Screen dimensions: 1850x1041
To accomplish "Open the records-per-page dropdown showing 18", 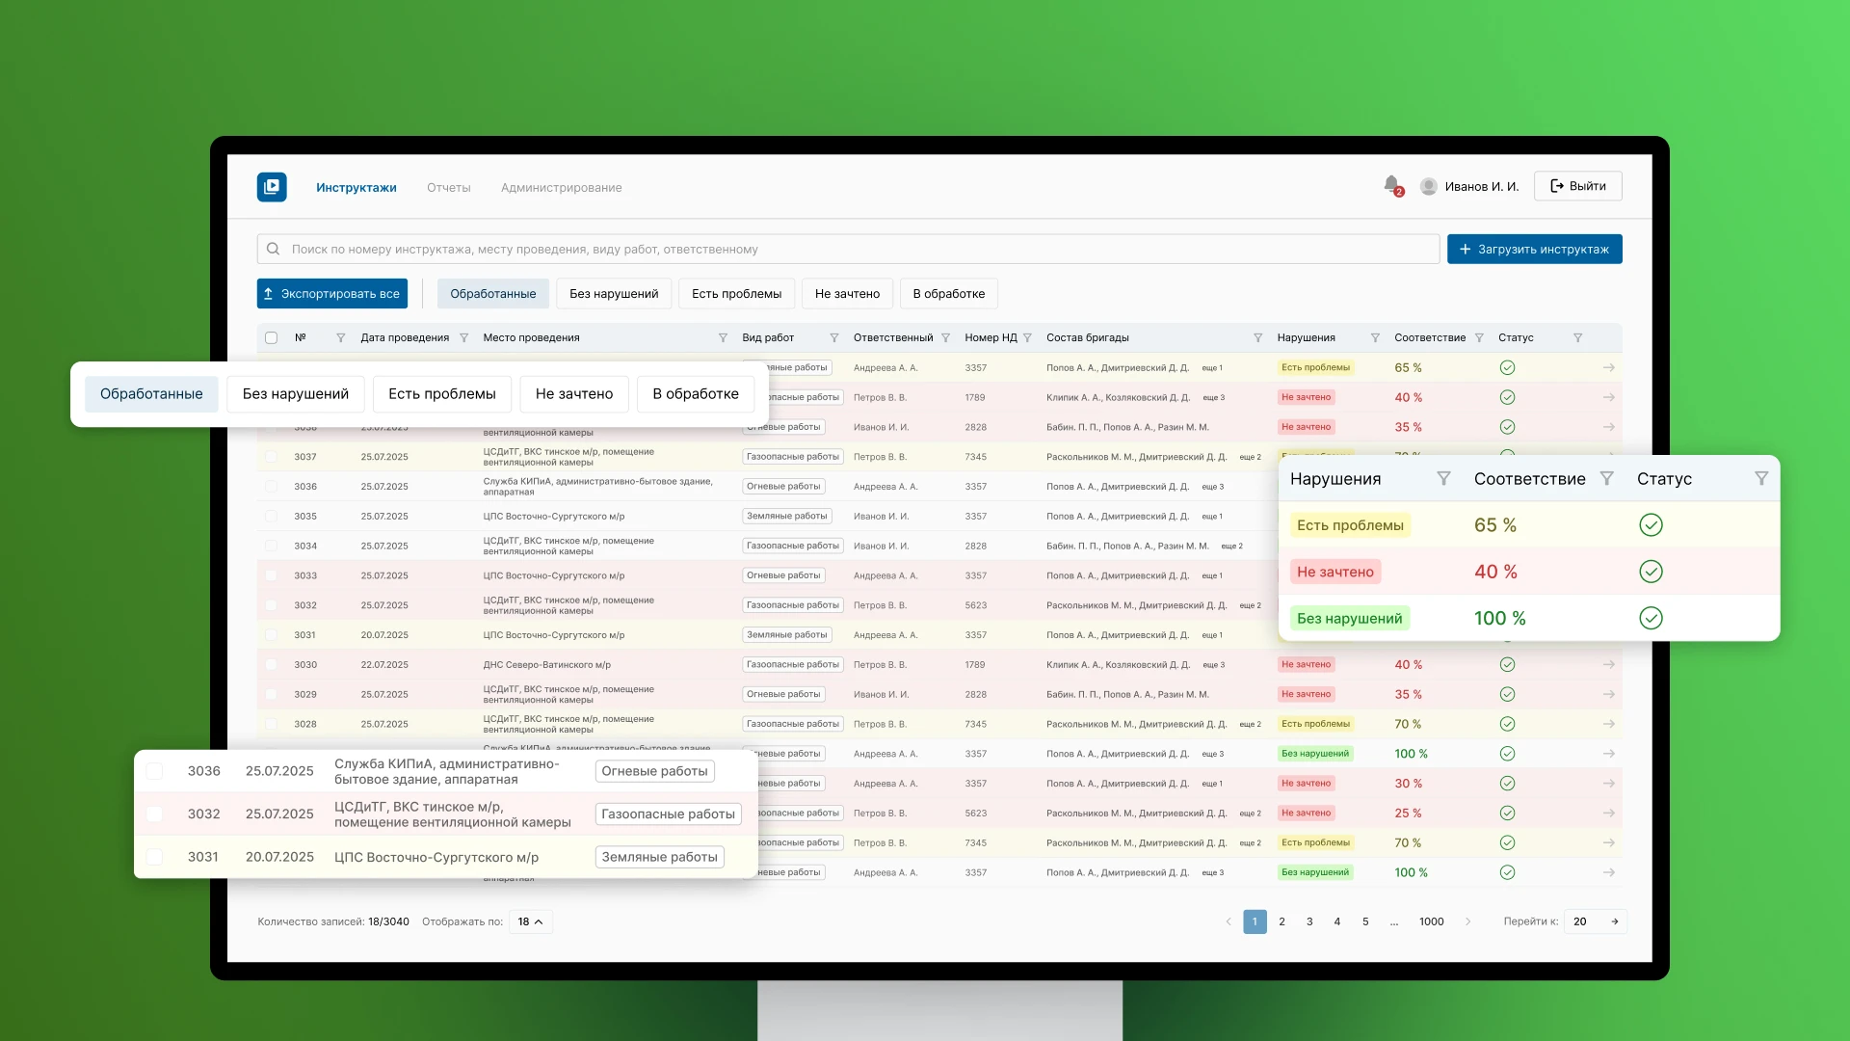I will pyautogui.click(x=530, y=921).
